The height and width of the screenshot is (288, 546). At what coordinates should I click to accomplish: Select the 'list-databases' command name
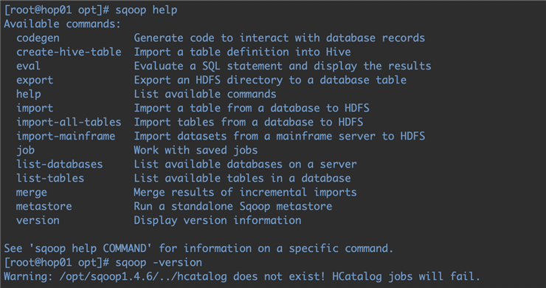click(59, 164)
